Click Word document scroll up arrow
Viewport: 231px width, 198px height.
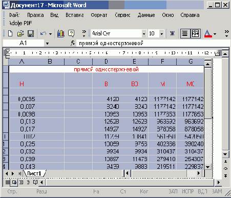pyautogui.click(x=225, y=54)
